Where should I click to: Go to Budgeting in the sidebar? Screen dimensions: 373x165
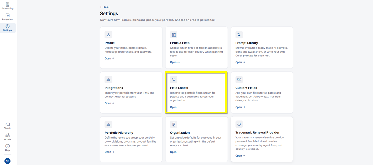point(7,17)
